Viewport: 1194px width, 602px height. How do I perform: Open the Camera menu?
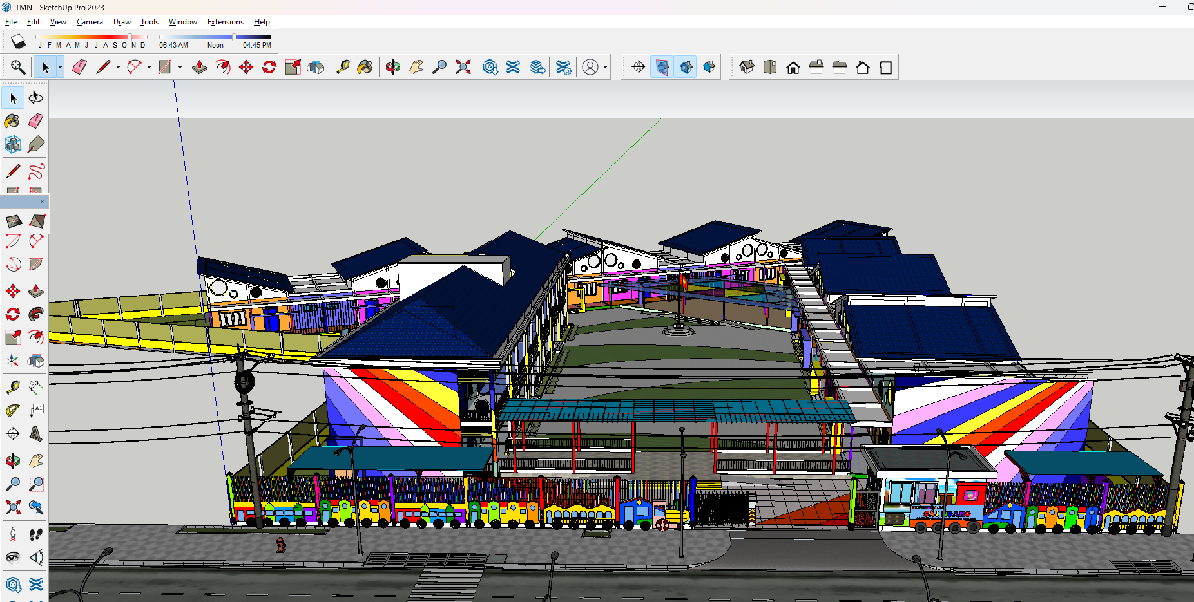point(90,22)
